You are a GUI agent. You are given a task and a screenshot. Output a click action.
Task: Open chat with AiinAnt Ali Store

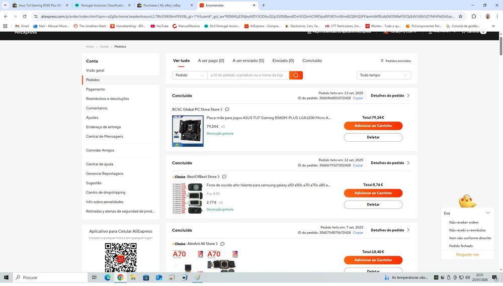click(x=222, y=244)
